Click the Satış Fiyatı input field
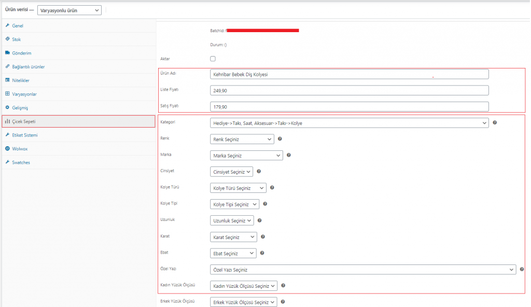Image resolution: width=531 pixels, height=307 pixels. click(349, 106)
